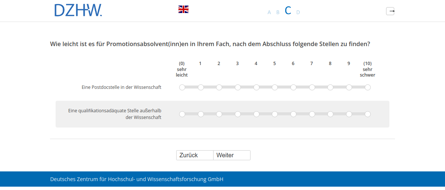Choose 2 for Stelle außerhalb der Wissenschaft
Viewport: 445px width, 190px height.
(x=219, y=114)
